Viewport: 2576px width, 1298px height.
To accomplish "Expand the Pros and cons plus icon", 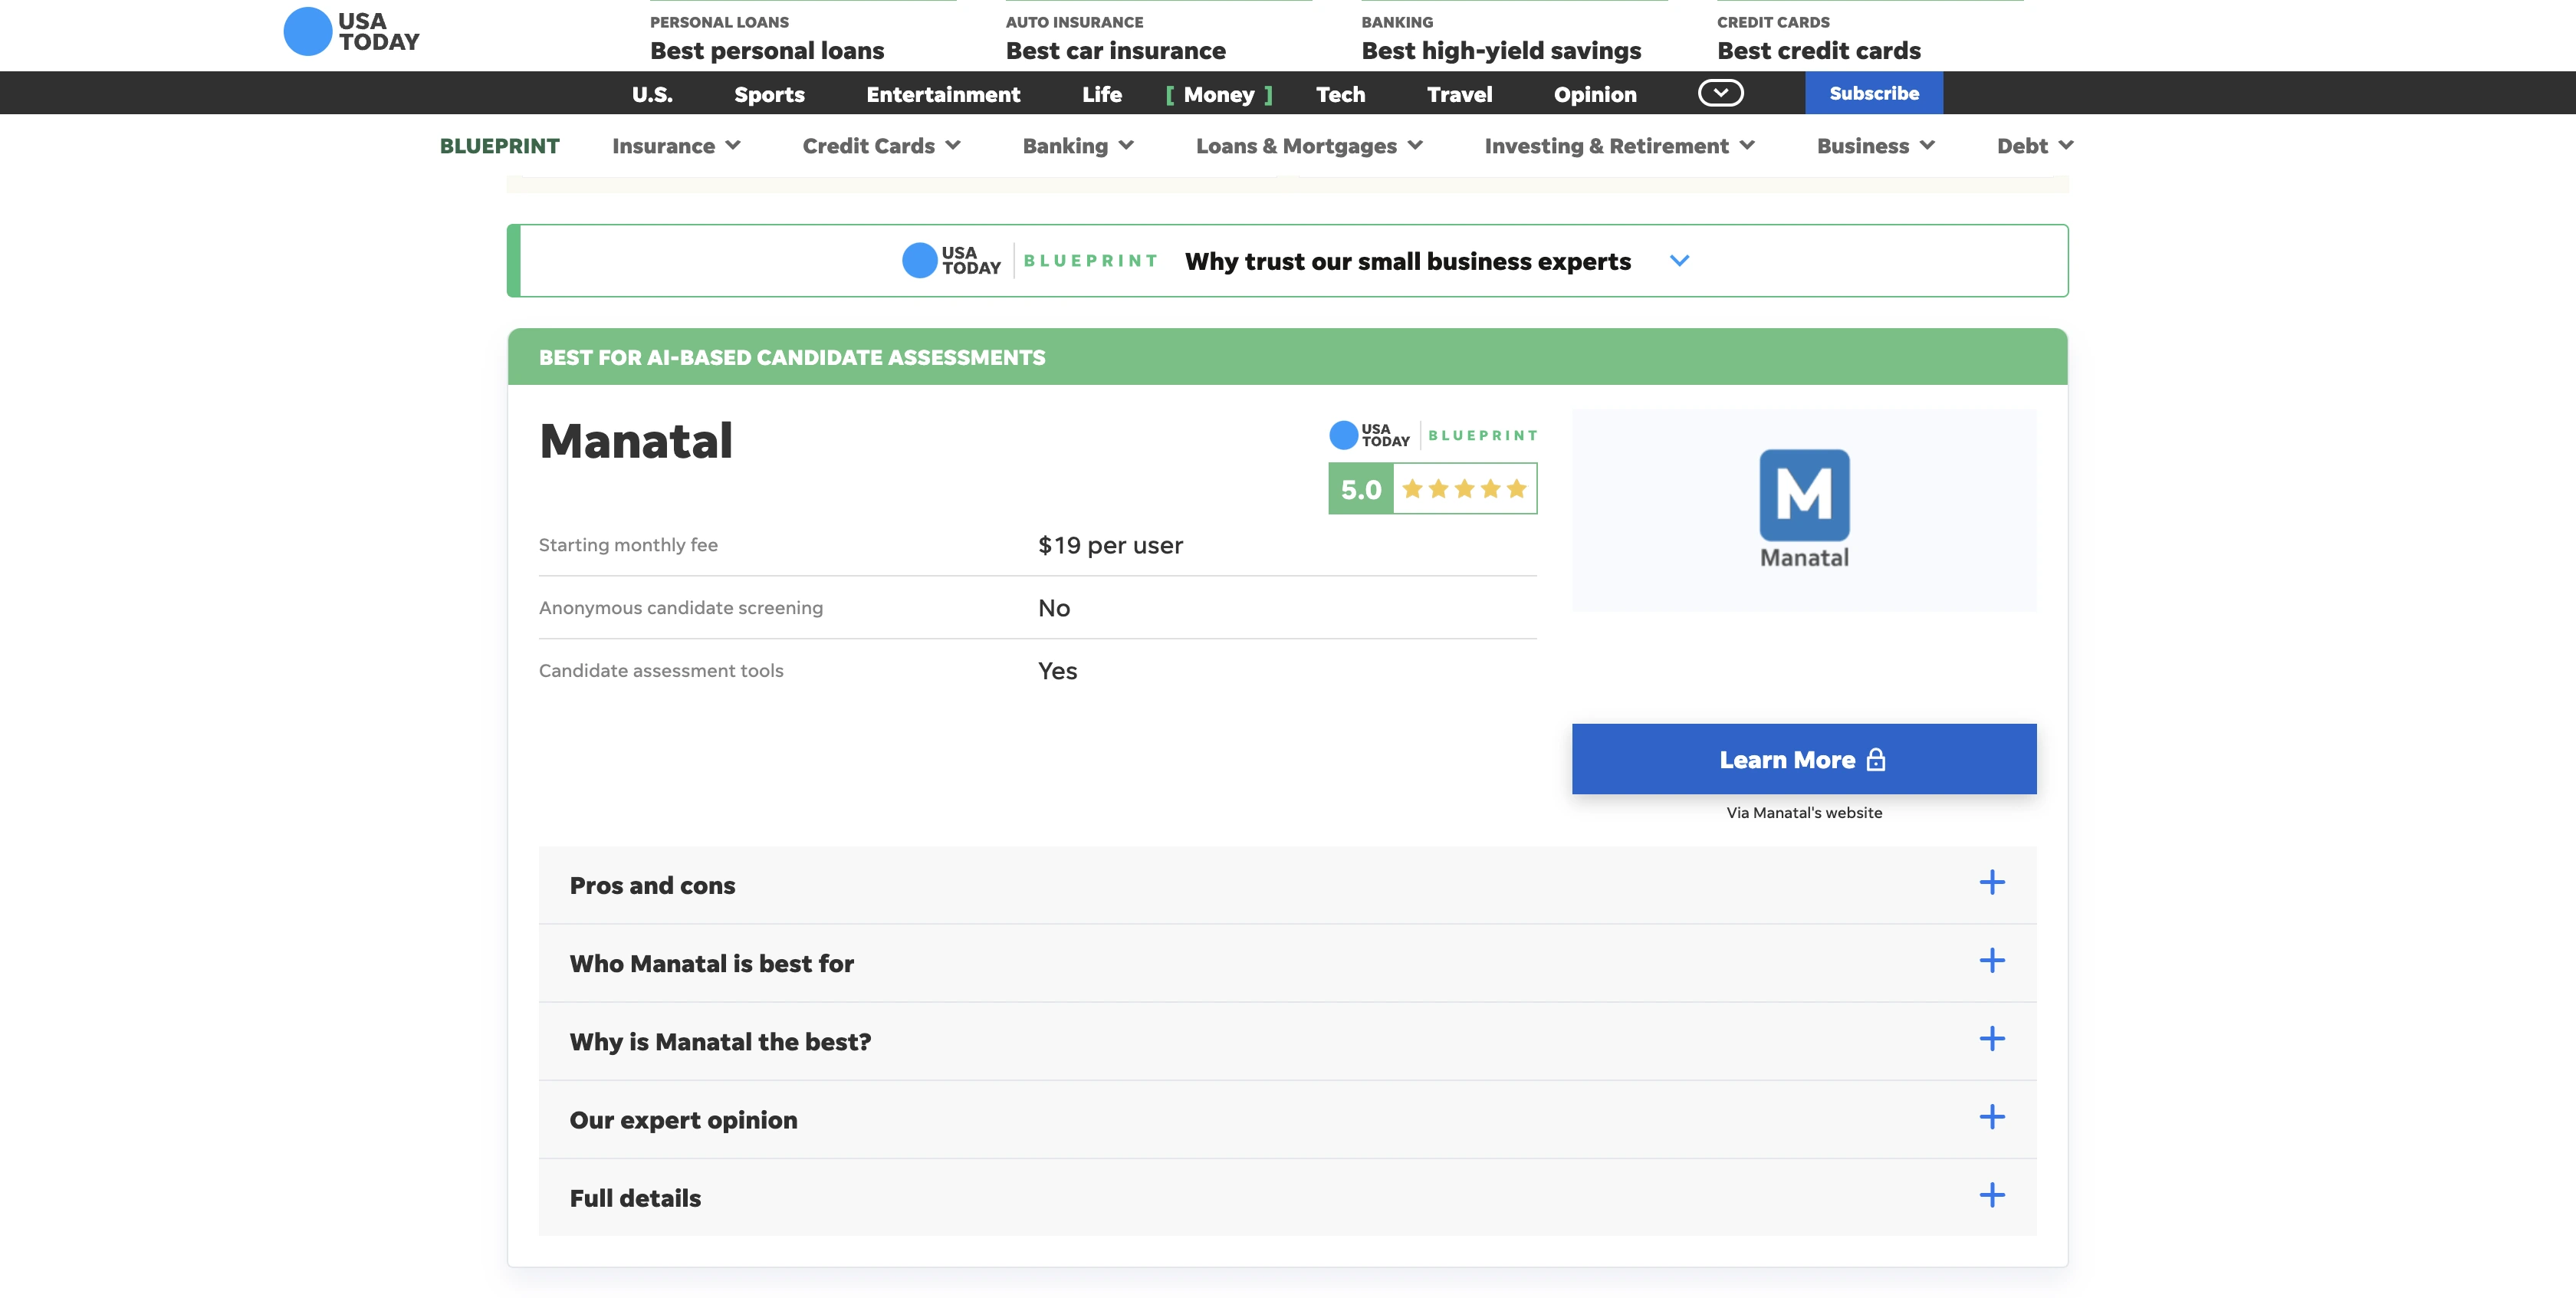I will coord(1991,883).
